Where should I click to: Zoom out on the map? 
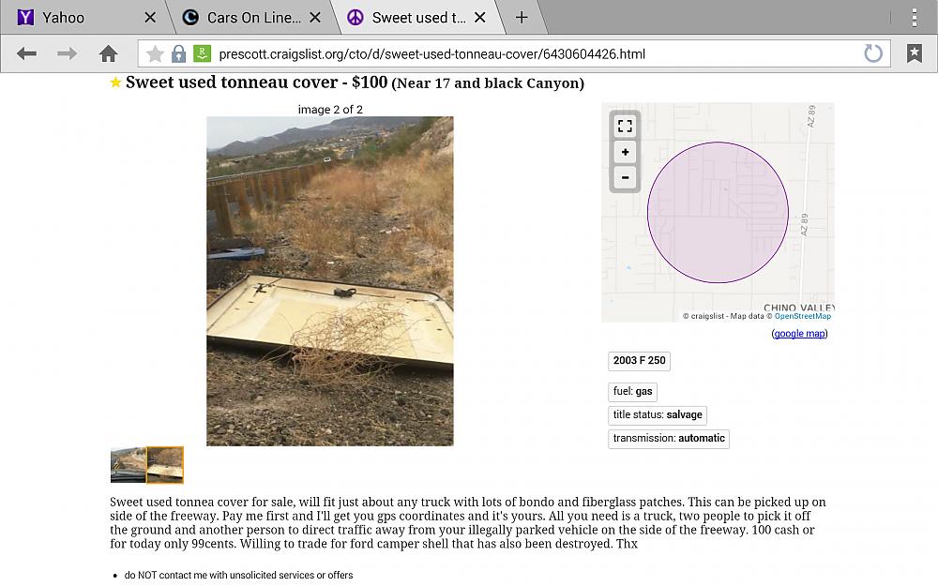pyautogui.click(x=625, y=177)
